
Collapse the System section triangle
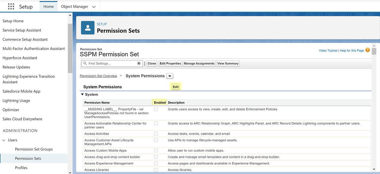82,94
